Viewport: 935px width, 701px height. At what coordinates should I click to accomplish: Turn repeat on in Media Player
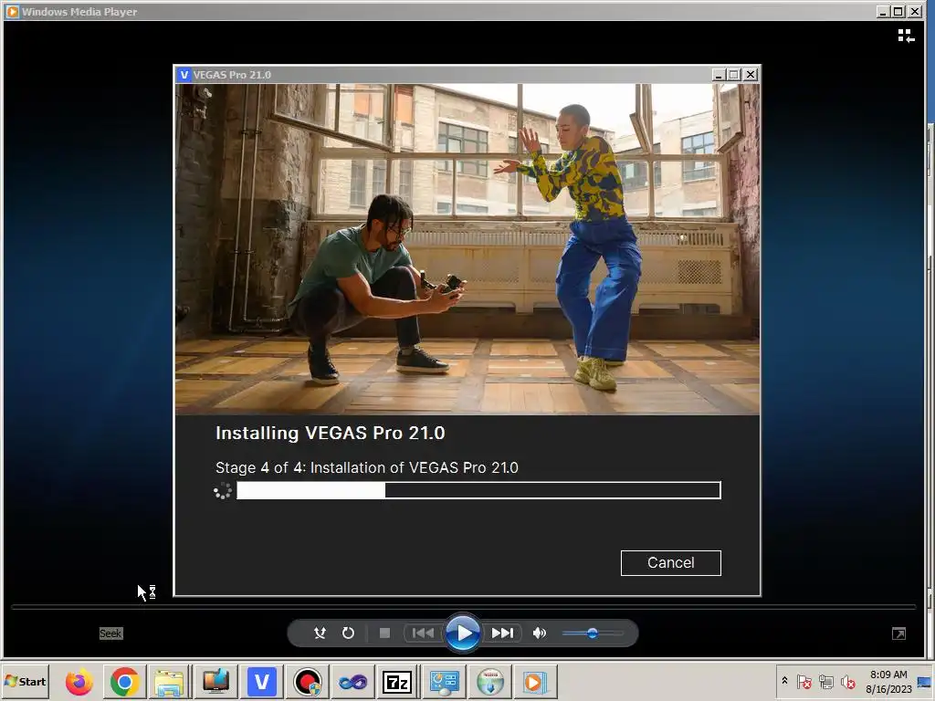tap(348, 633)
